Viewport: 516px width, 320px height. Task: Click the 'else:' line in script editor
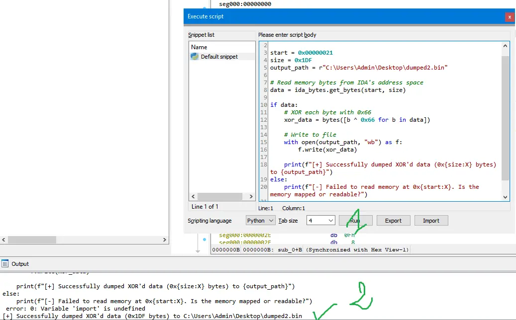(x=279, y=179)
